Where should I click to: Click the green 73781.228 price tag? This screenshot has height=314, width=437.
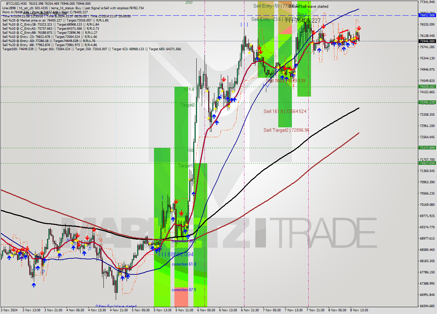click(427, 102)
